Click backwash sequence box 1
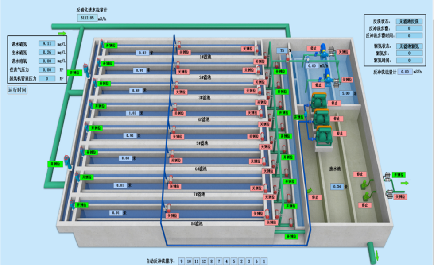The height and width of the screenshot is (265, 434). point(264,261)
